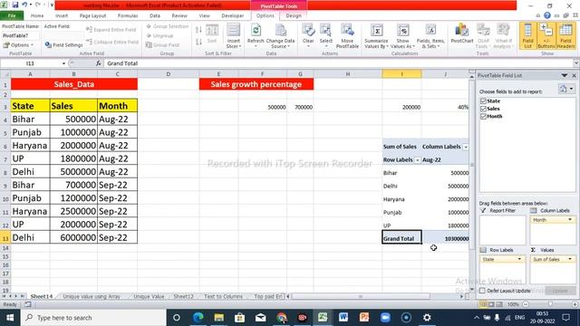The width and height of the screenshot is (580, 326).
Task: Switch to Text to Columns sheet tab
Action: click(x=223, y=296)
